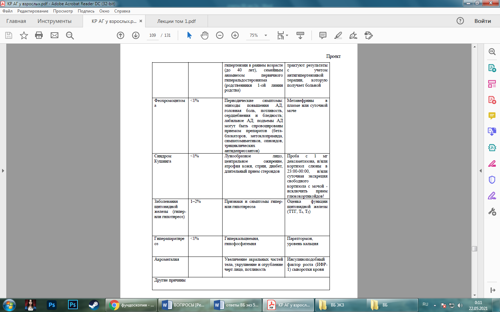
Task: Open Fill & Sign tool in right pane
Action: point(492,164)
